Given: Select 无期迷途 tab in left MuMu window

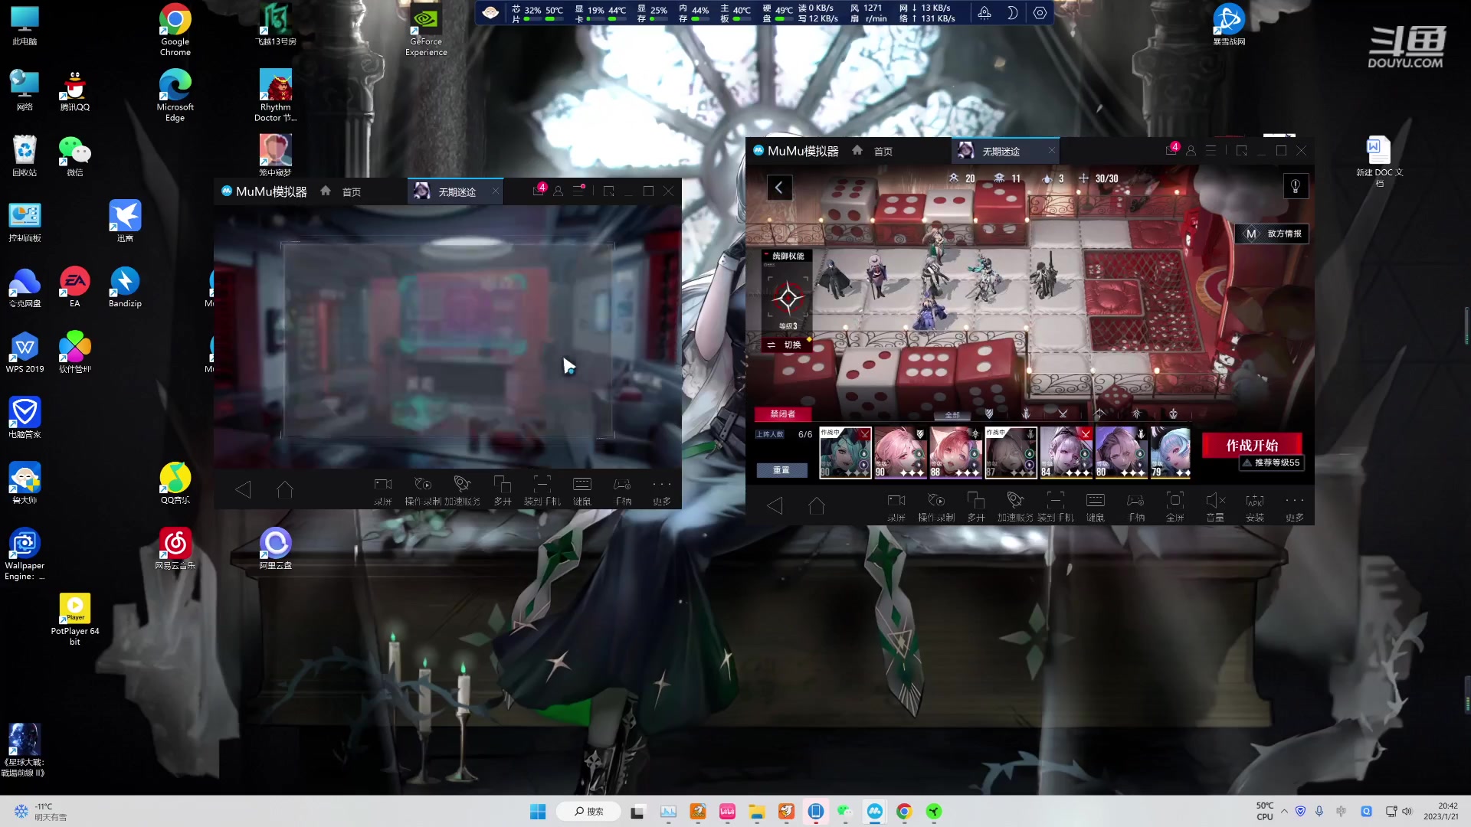Looking at the screenshot, I should [x=457, y=191].
